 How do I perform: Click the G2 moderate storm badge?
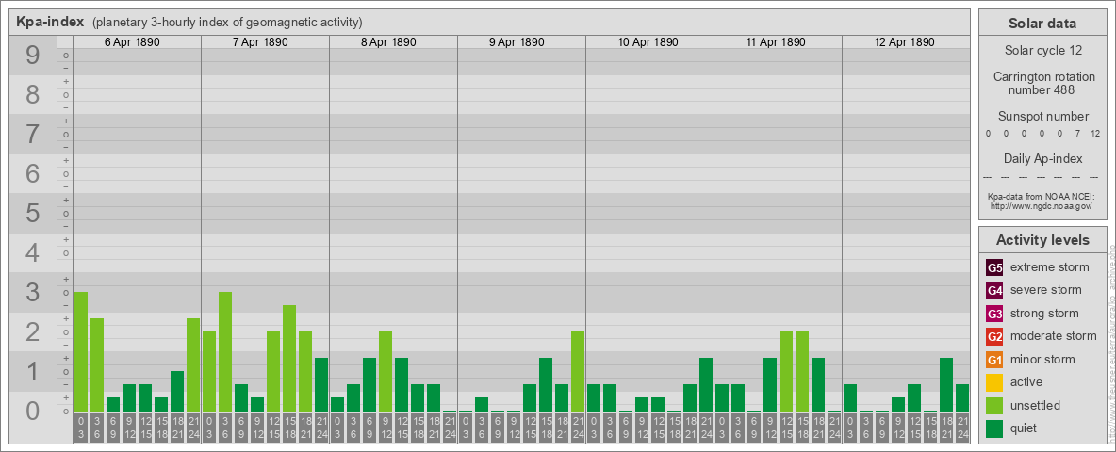[x=994, y=336]
